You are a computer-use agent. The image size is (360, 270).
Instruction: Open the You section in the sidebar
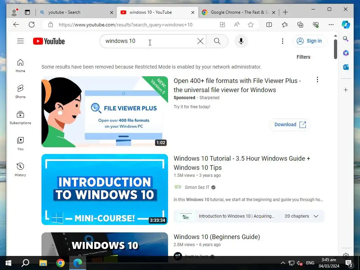click(20, 144)
